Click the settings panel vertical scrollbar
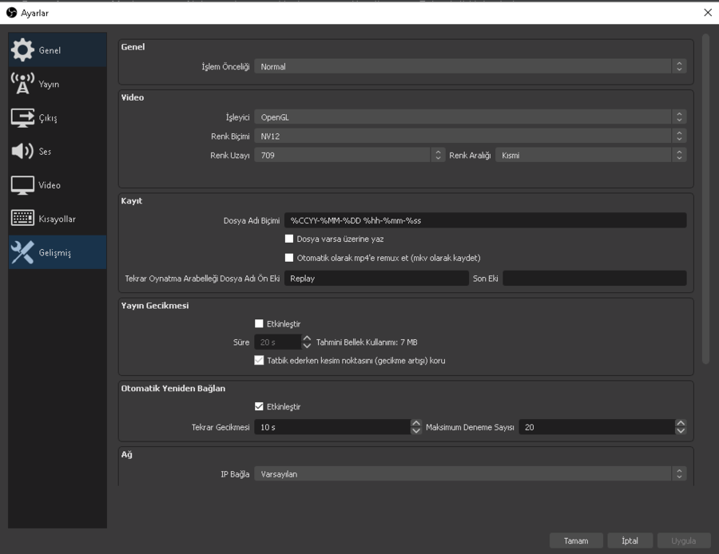 705,200
